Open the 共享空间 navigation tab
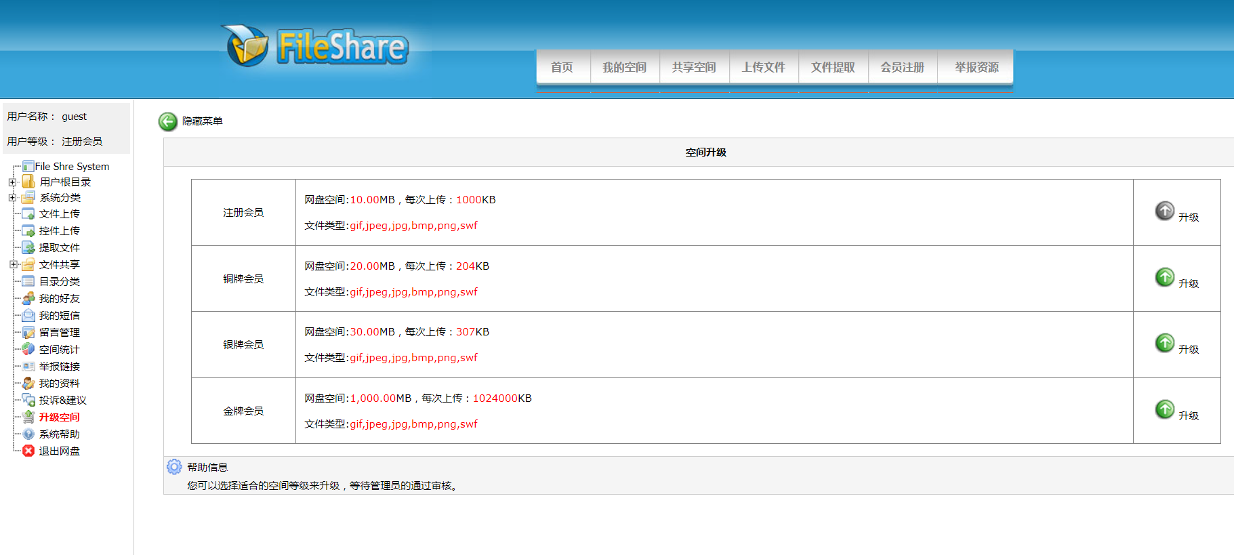This screenshot has height=555, width=1234. [x=694, y=67]
